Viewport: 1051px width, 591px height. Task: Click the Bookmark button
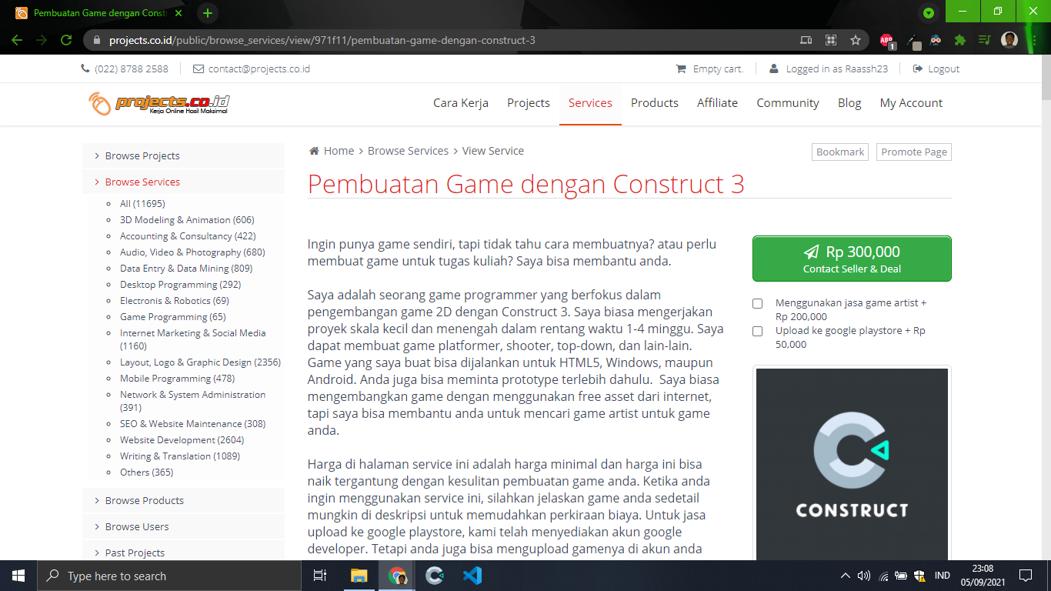840,152
